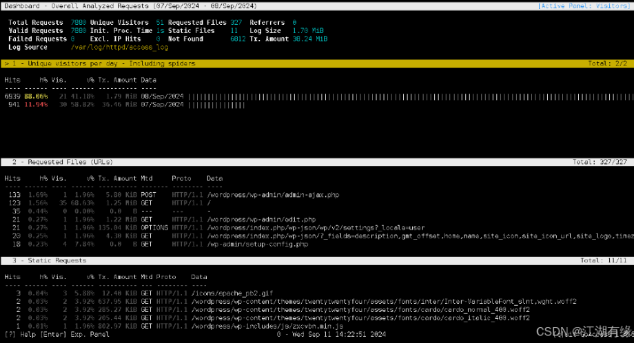Click the Total: 327/327 counter
Image resolution: width=634 pixels, height=343 pixels.
[600, 162]
